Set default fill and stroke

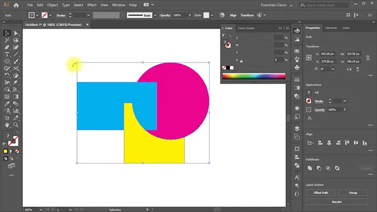pos(4,144)
